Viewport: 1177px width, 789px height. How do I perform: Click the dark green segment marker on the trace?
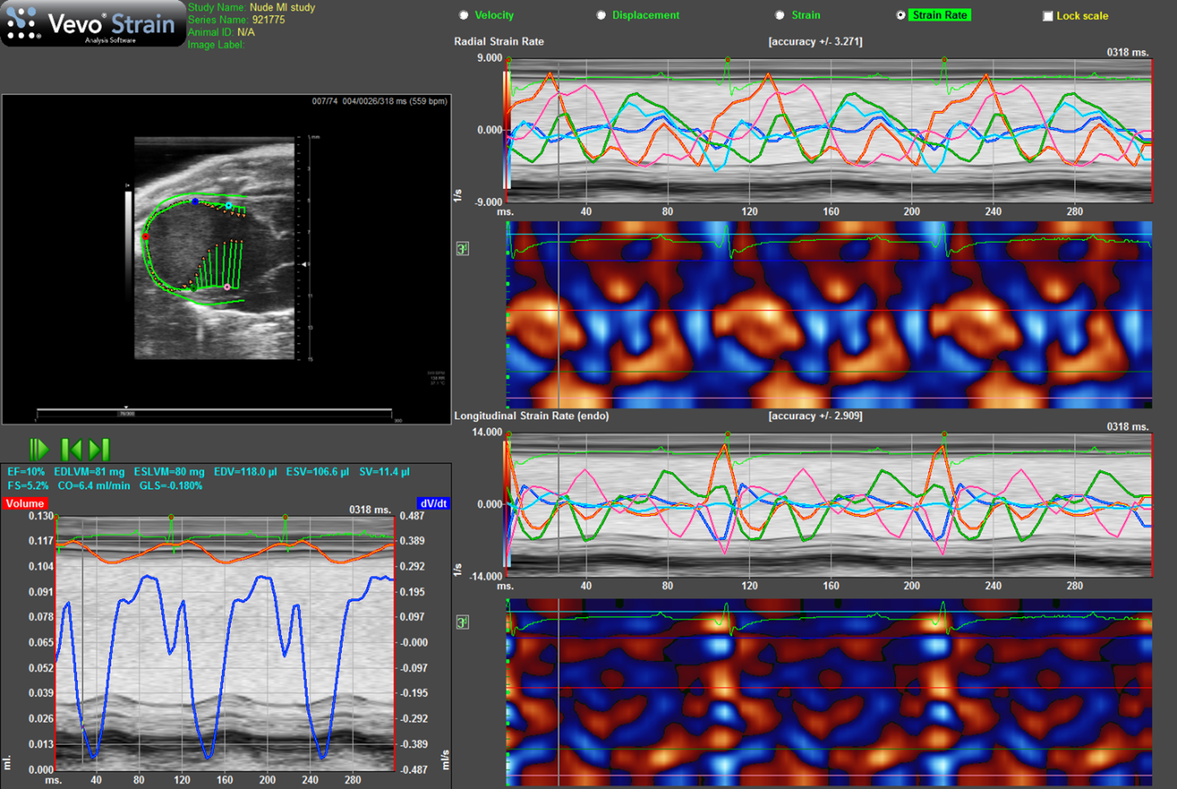(x=193, y=288)
